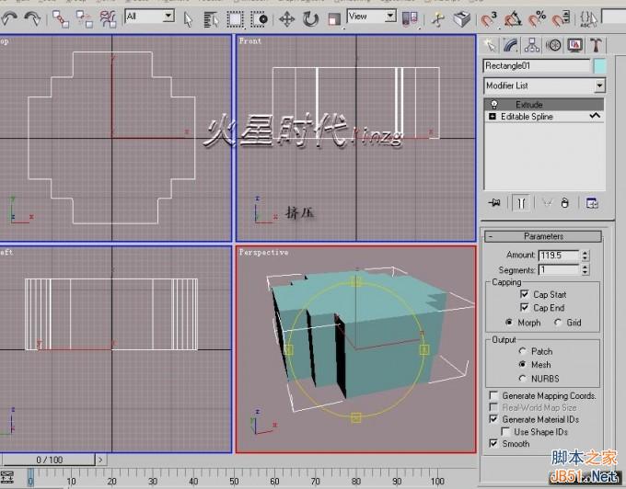
Task: Open the Hierarchy command panel tab
Action: point(532,45)
